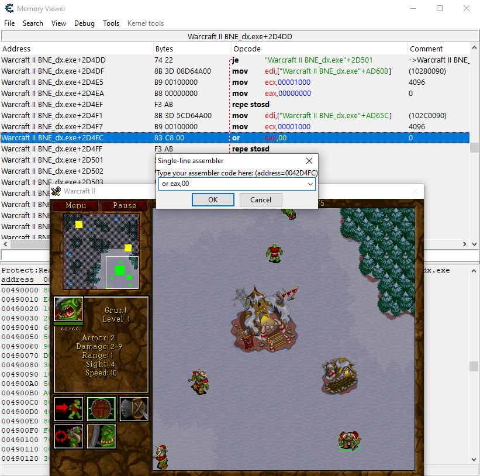Click the Attack axe command icon

134,409
